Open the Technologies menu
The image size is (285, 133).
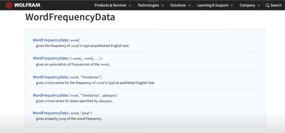pos(148,5)
